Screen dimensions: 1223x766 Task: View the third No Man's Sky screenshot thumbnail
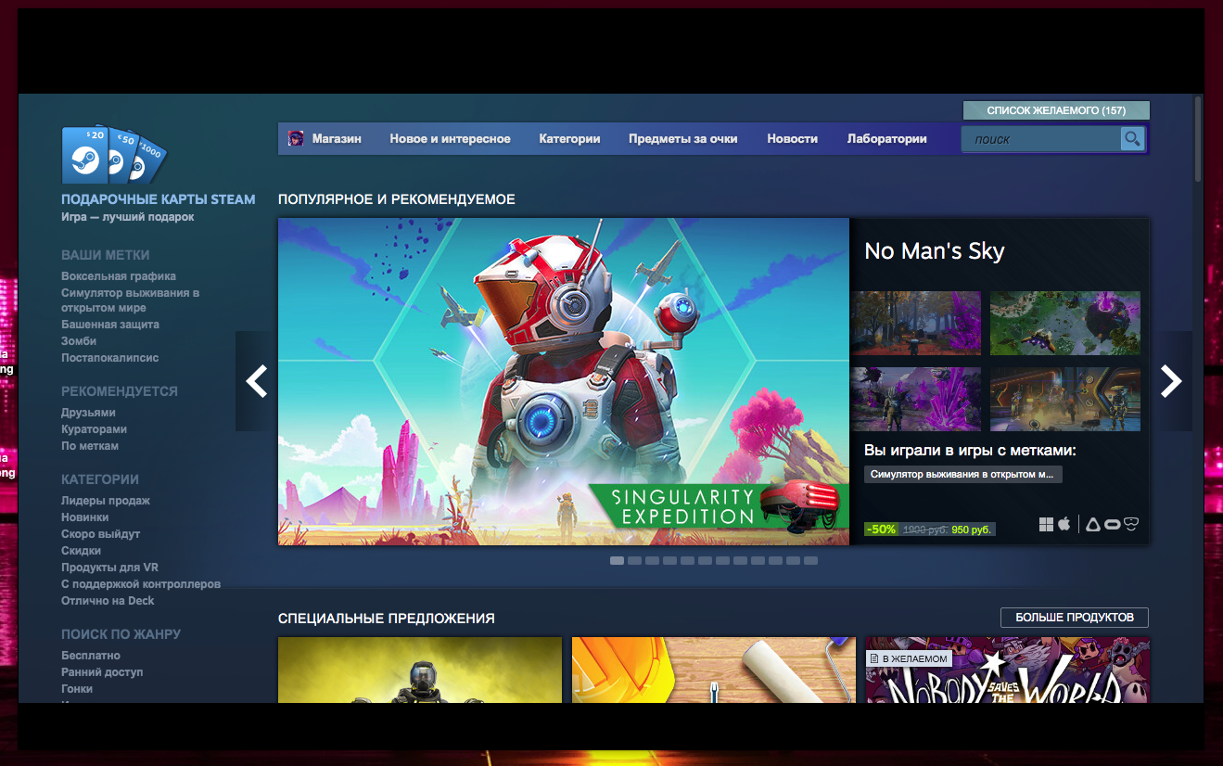[x=916, y=399]
